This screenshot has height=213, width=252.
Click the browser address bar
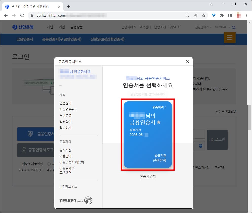point(76,15)
